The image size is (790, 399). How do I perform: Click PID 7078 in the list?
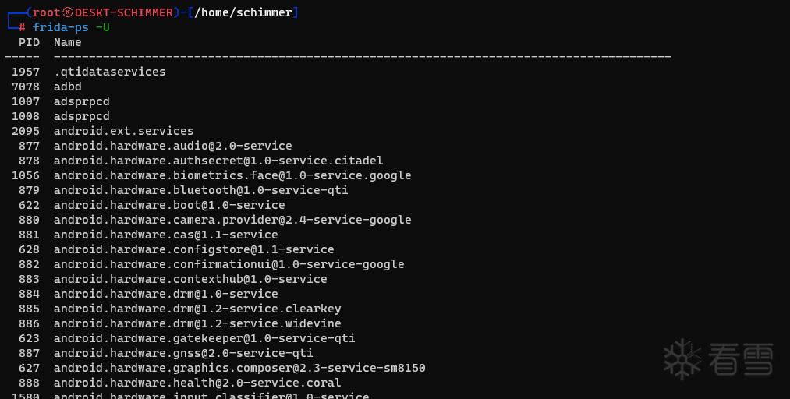pos(26,87)
